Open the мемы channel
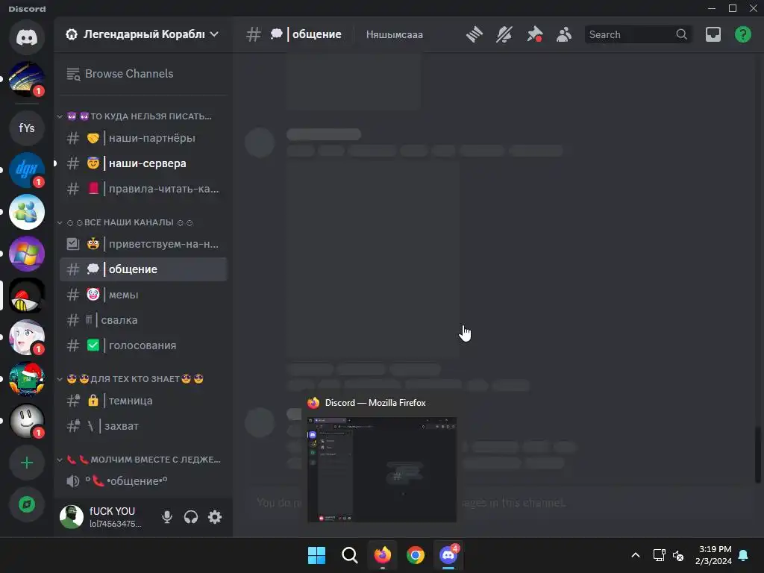This screenshot has width=764, height=573. [x=143, y=294]
